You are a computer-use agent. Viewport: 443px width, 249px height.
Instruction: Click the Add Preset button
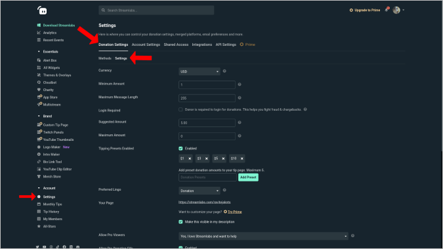pyautogui.click(x=248, y=177)
